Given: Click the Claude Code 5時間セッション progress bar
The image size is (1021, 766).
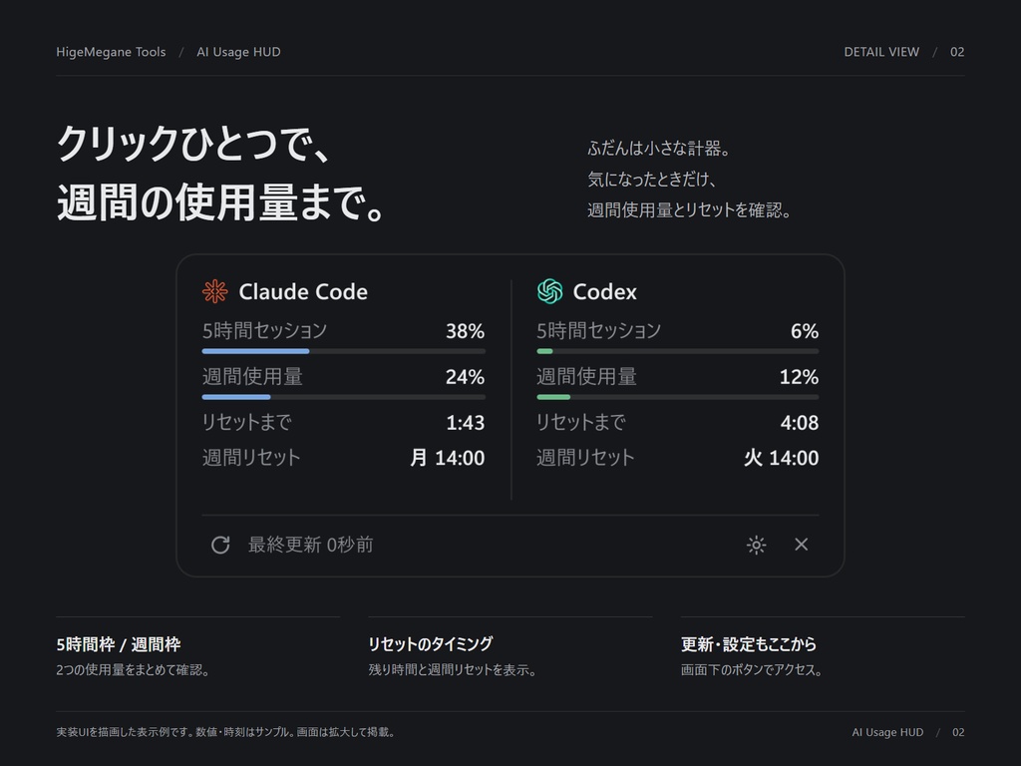Looking at the screenshot, I should [x=343, y=351].
